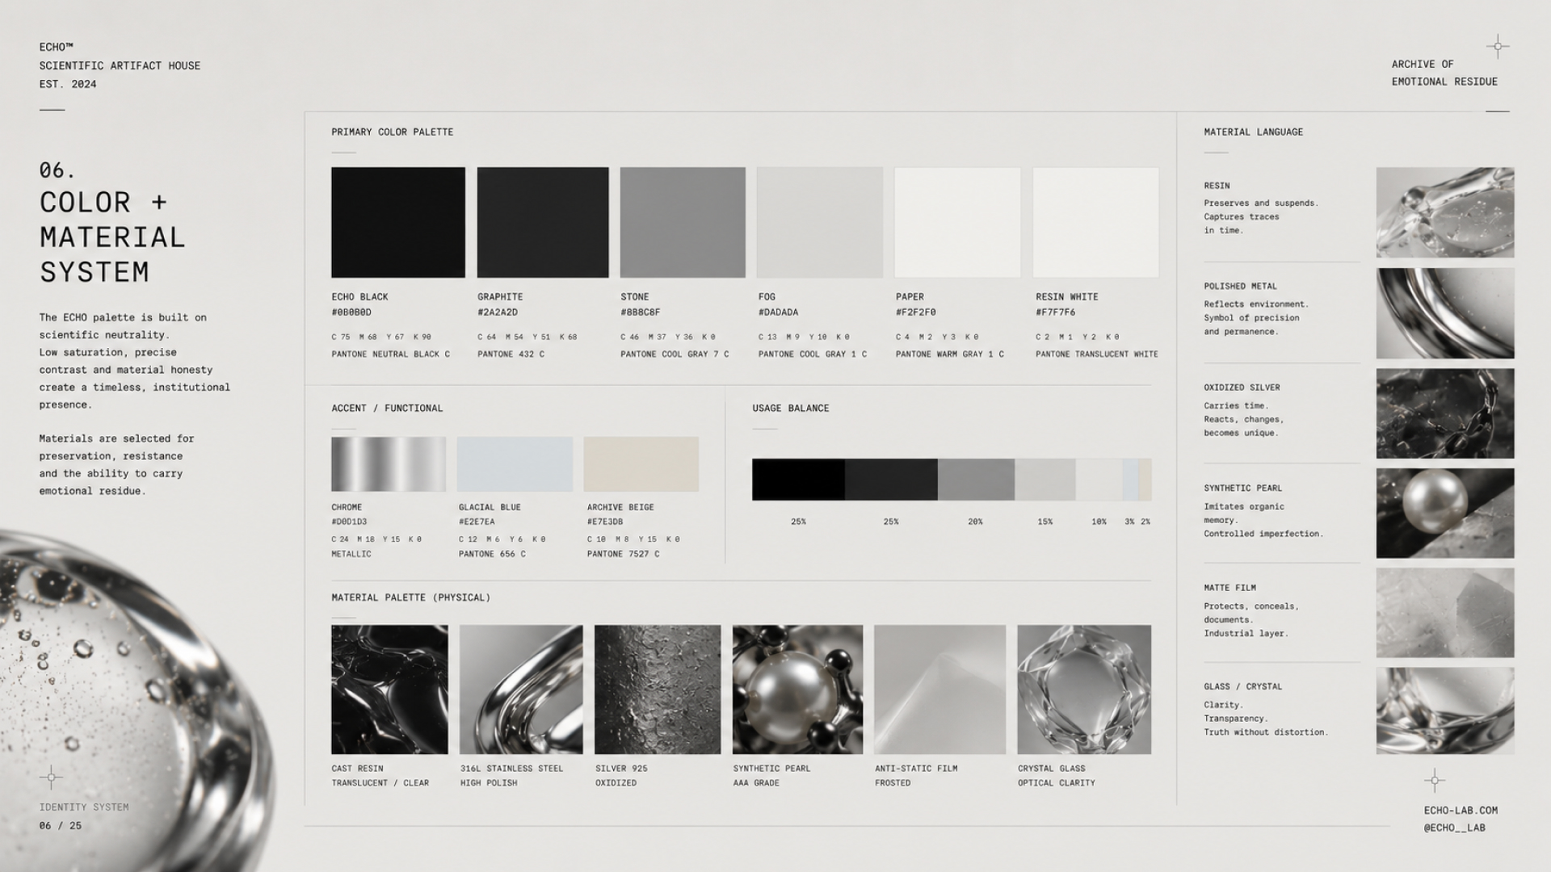The height and width of the screenshot is (872, 1551).
Task: Select the 'IDENTITY SYSTEM' footer label
Action: click(x=84, y=807)
